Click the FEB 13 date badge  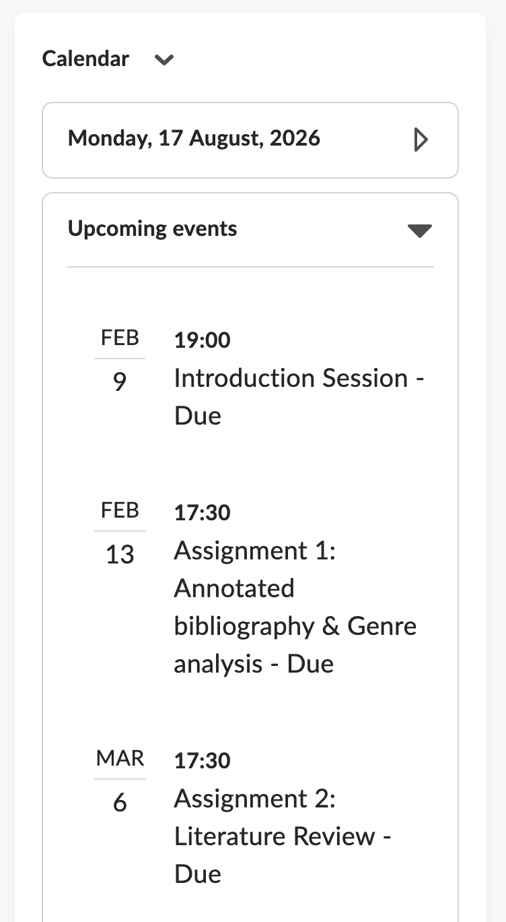click(120, 532)
